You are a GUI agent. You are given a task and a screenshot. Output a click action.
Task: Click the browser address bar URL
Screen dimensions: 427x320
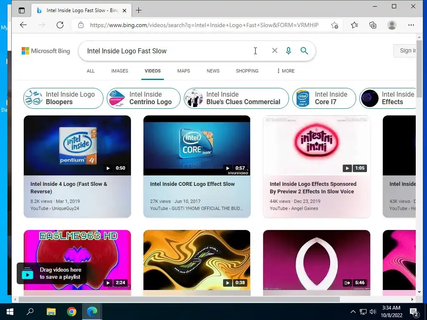204,25
